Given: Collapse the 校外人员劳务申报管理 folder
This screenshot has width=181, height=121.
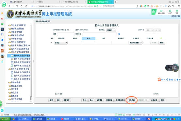Looking at the screenshot, I should point(8,52).
